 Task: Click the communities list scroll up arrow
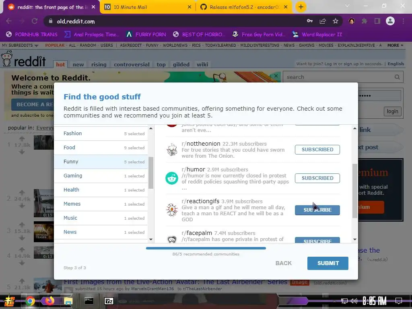[x=355, y=128]
